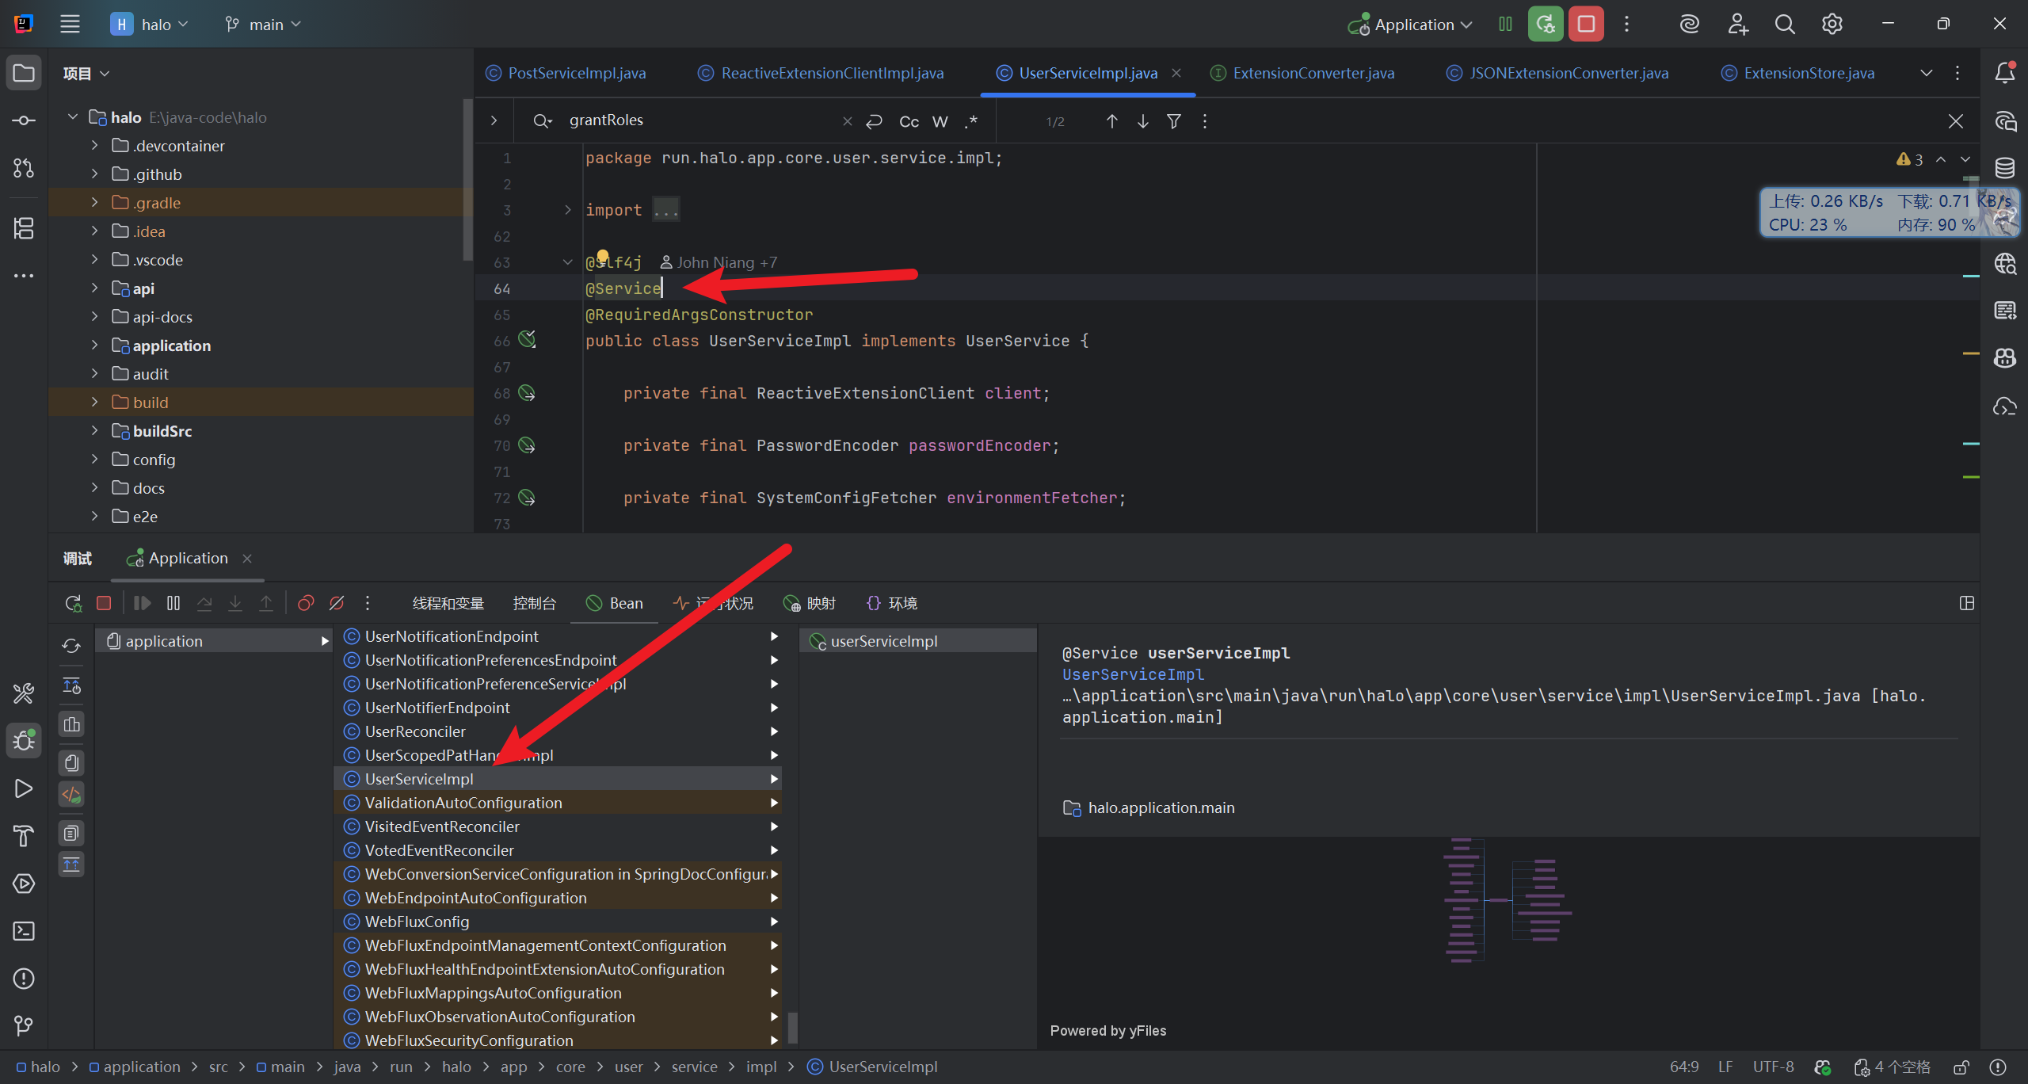Toggle regex search option
This screenshot has height=1084, width=2028.
click(971, 121)
